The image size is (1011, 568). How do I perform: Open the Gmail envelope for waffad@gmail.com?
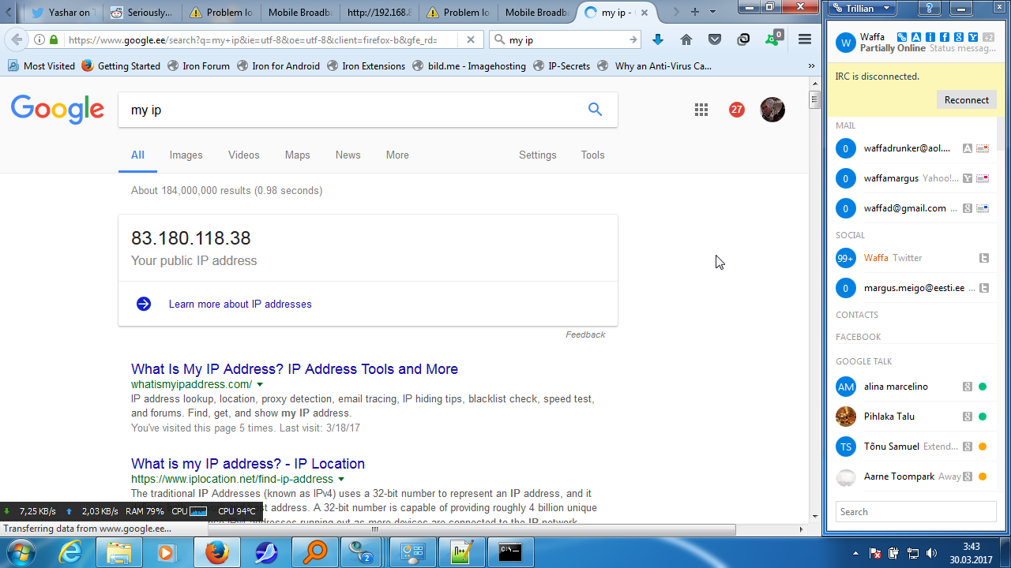[x=983, y=208]
